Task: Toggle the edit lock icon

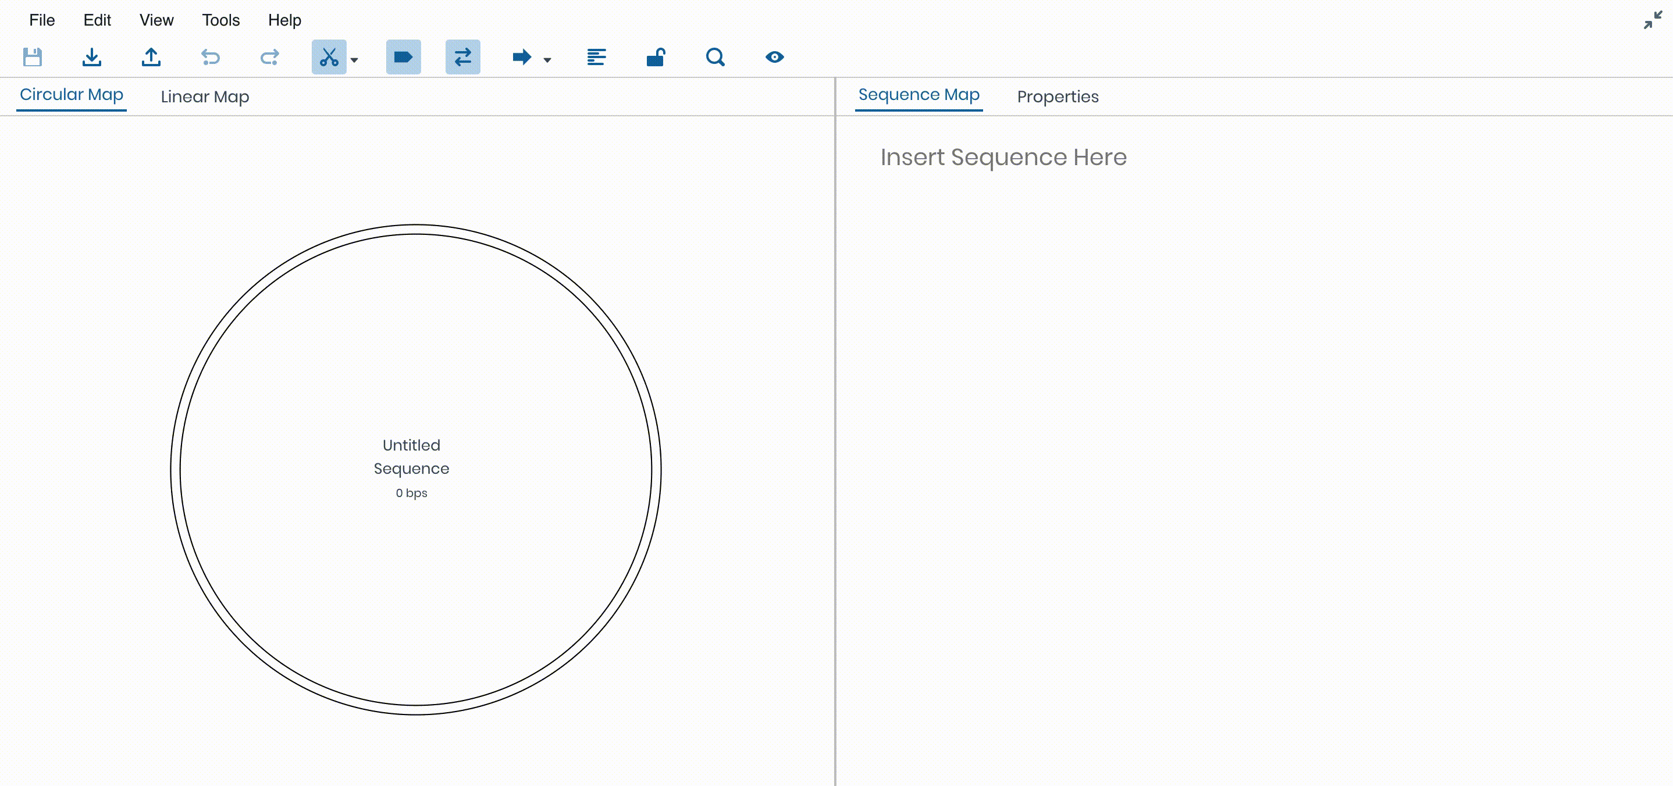Action: click(x=656, y=57)
